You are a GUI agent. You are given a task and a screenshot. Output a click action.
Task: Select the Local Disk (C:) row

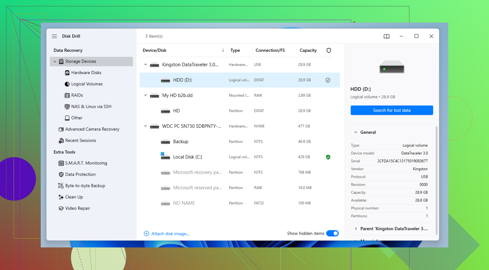pyautogui.click(x=240, y=157)
